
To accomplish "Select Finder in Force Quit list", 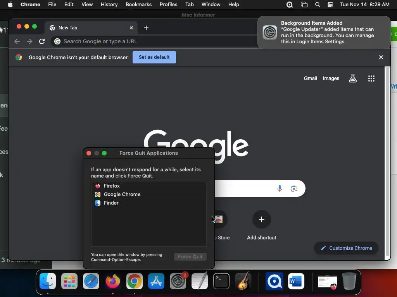I will pos(148,203).
